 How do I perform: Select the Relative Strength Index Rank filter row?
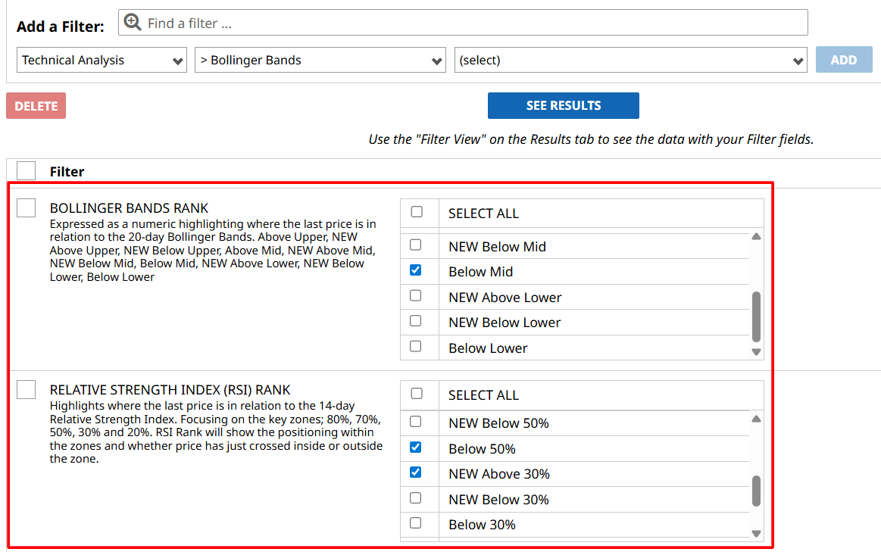[27, 389]
